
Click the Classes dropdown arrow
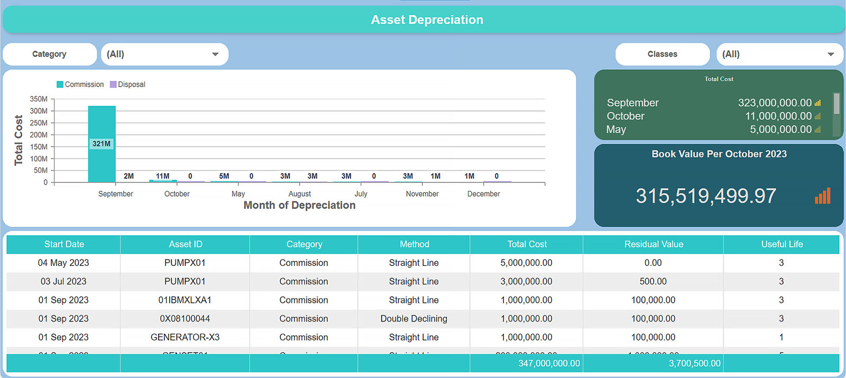(831, 54)
